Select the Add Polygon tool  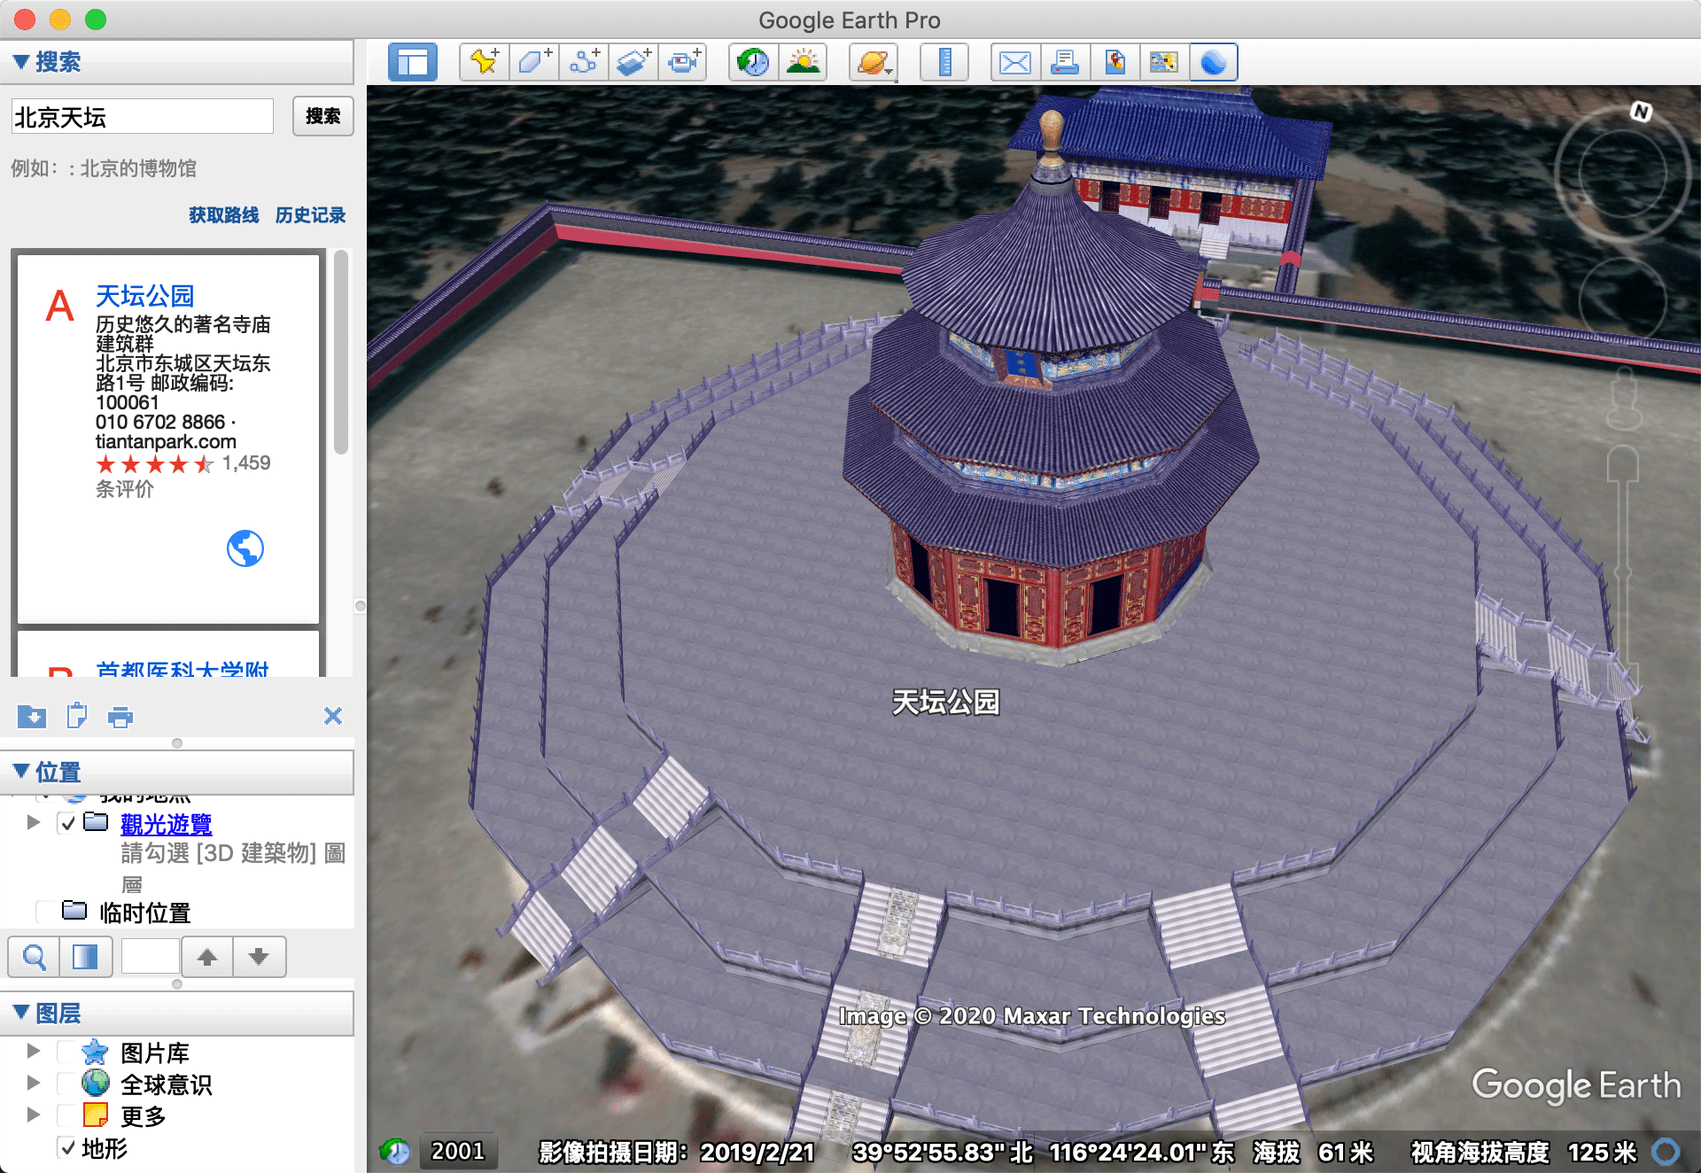[x=534, y=62]
